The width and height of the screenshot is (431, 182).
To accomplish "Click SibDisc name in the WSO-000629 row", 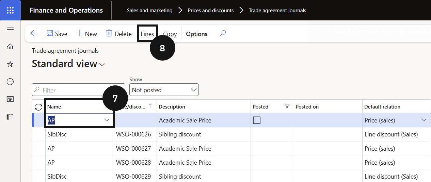I will pyautogui.click(x=57, y=177).
